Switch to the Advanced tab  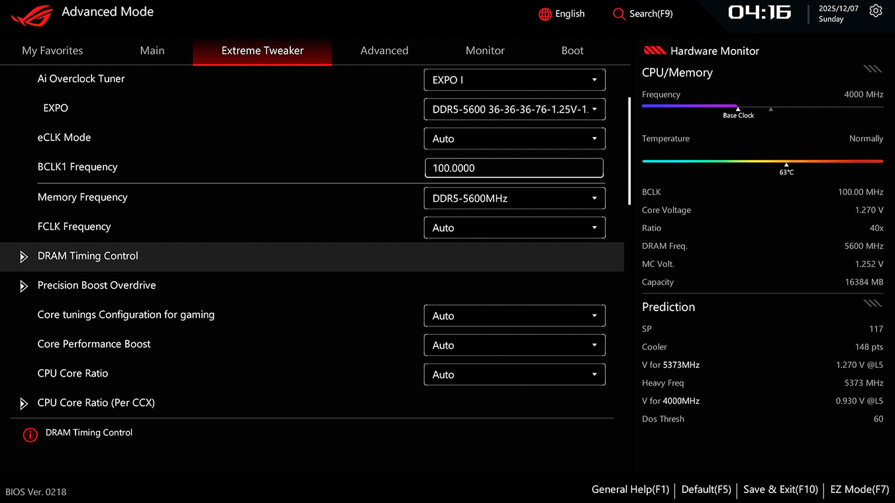[384, 51]
